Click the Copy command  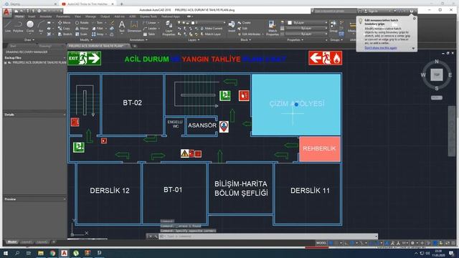(64, 29)
